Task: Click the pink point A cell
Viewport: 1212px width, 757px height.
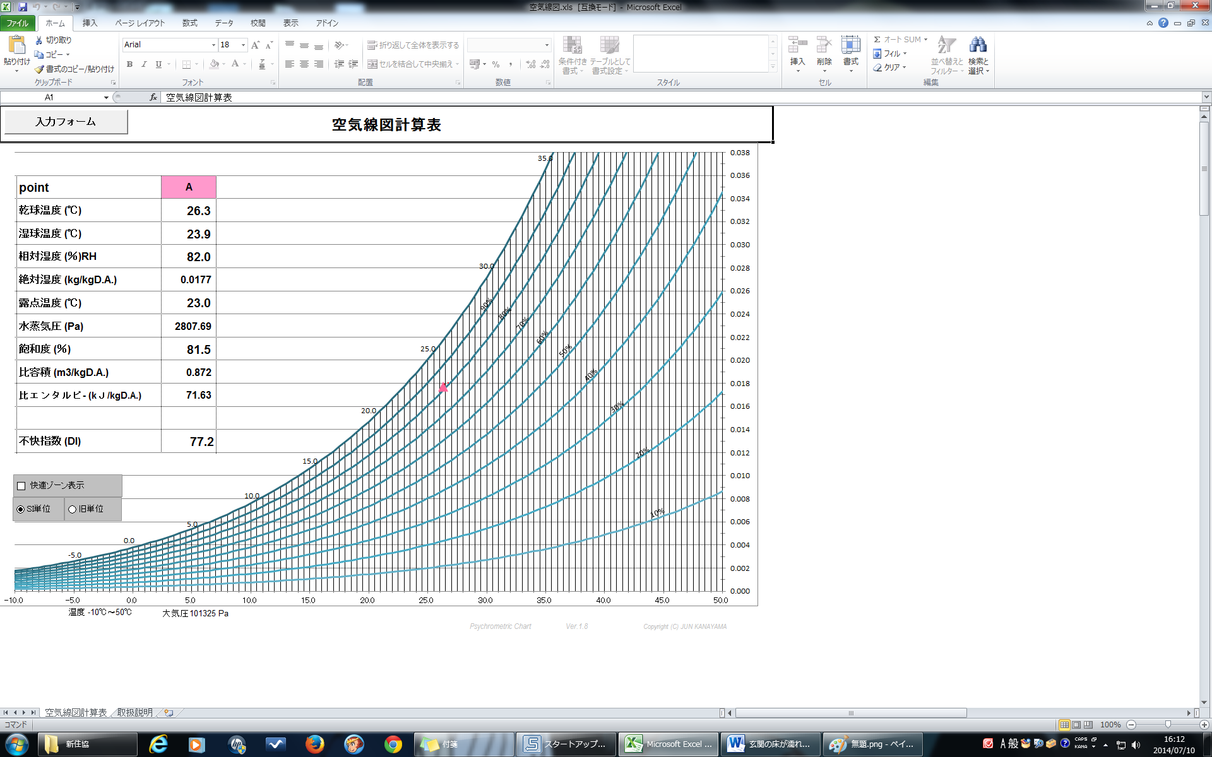Action: pos(189,187)
